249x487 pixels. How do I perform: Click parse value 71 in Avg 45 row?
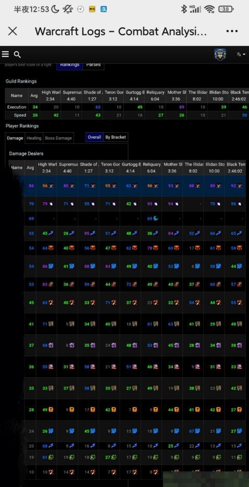(108, 303)
